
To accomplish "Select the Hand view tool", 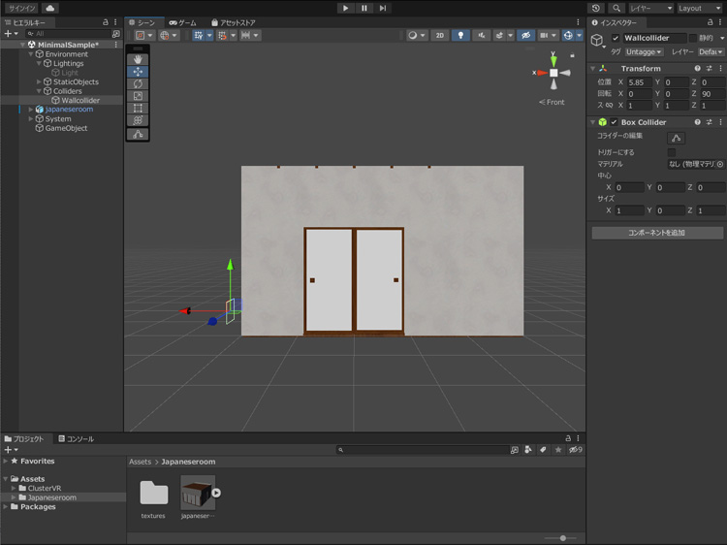I will click(138, 59).
